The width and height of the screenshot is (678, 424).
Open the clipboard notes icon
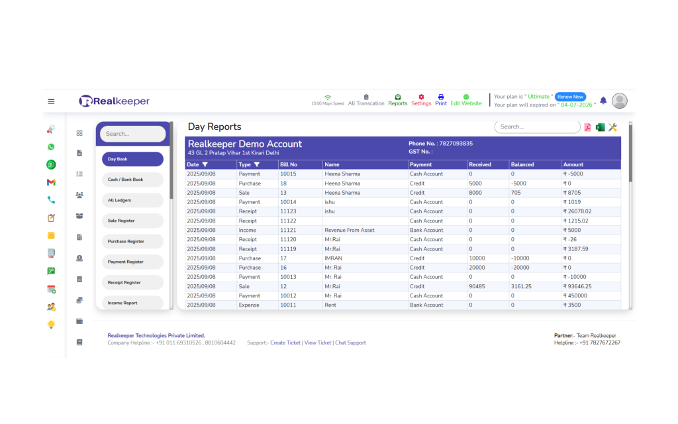click(x=51, y=217)
